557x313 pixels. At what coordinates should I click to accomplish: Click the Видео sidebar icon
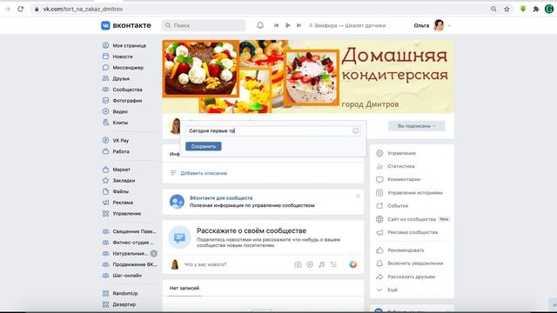[x=105, y=111]
